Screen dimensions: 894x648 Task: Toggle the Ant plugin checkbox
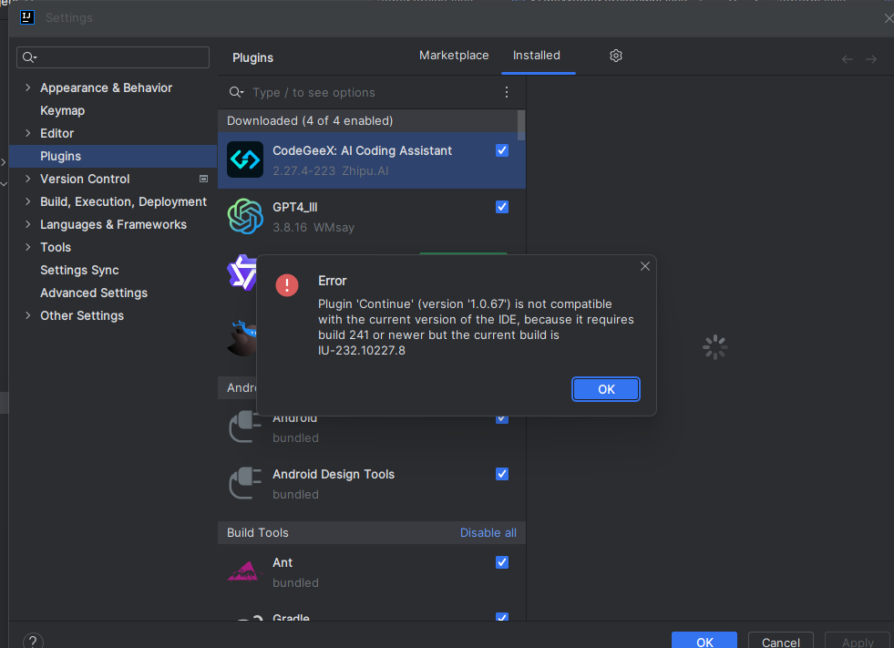tap(502, 562)
